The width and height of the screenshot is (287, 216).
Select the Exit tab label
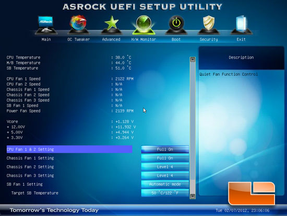coord(241,39)
